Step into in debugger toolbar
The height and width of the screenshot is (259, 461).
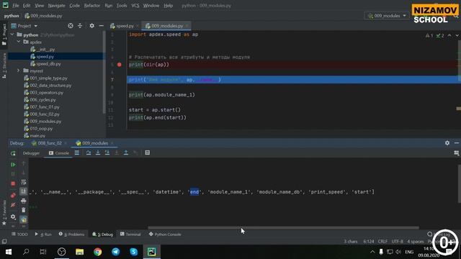(98, 153)
